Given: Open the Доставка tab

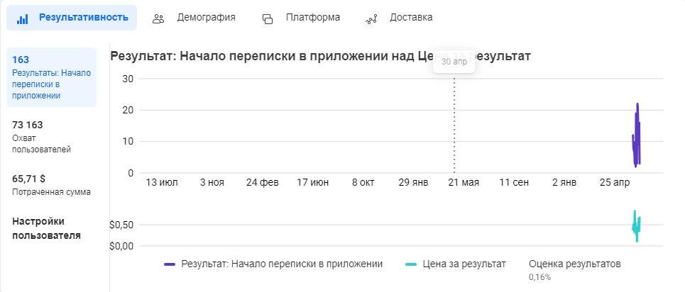Looking at the screenshot, I should pos(410,17).
